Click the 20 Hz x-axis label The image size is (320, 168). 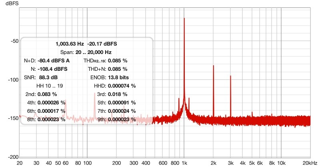pyautogui.click(x=20, y=163)
